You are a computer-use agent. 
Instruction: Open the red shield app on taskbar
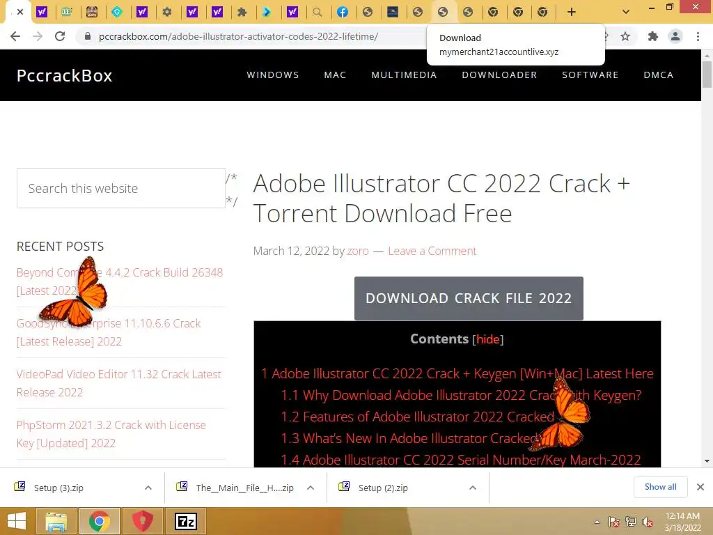tap(142, 521)
